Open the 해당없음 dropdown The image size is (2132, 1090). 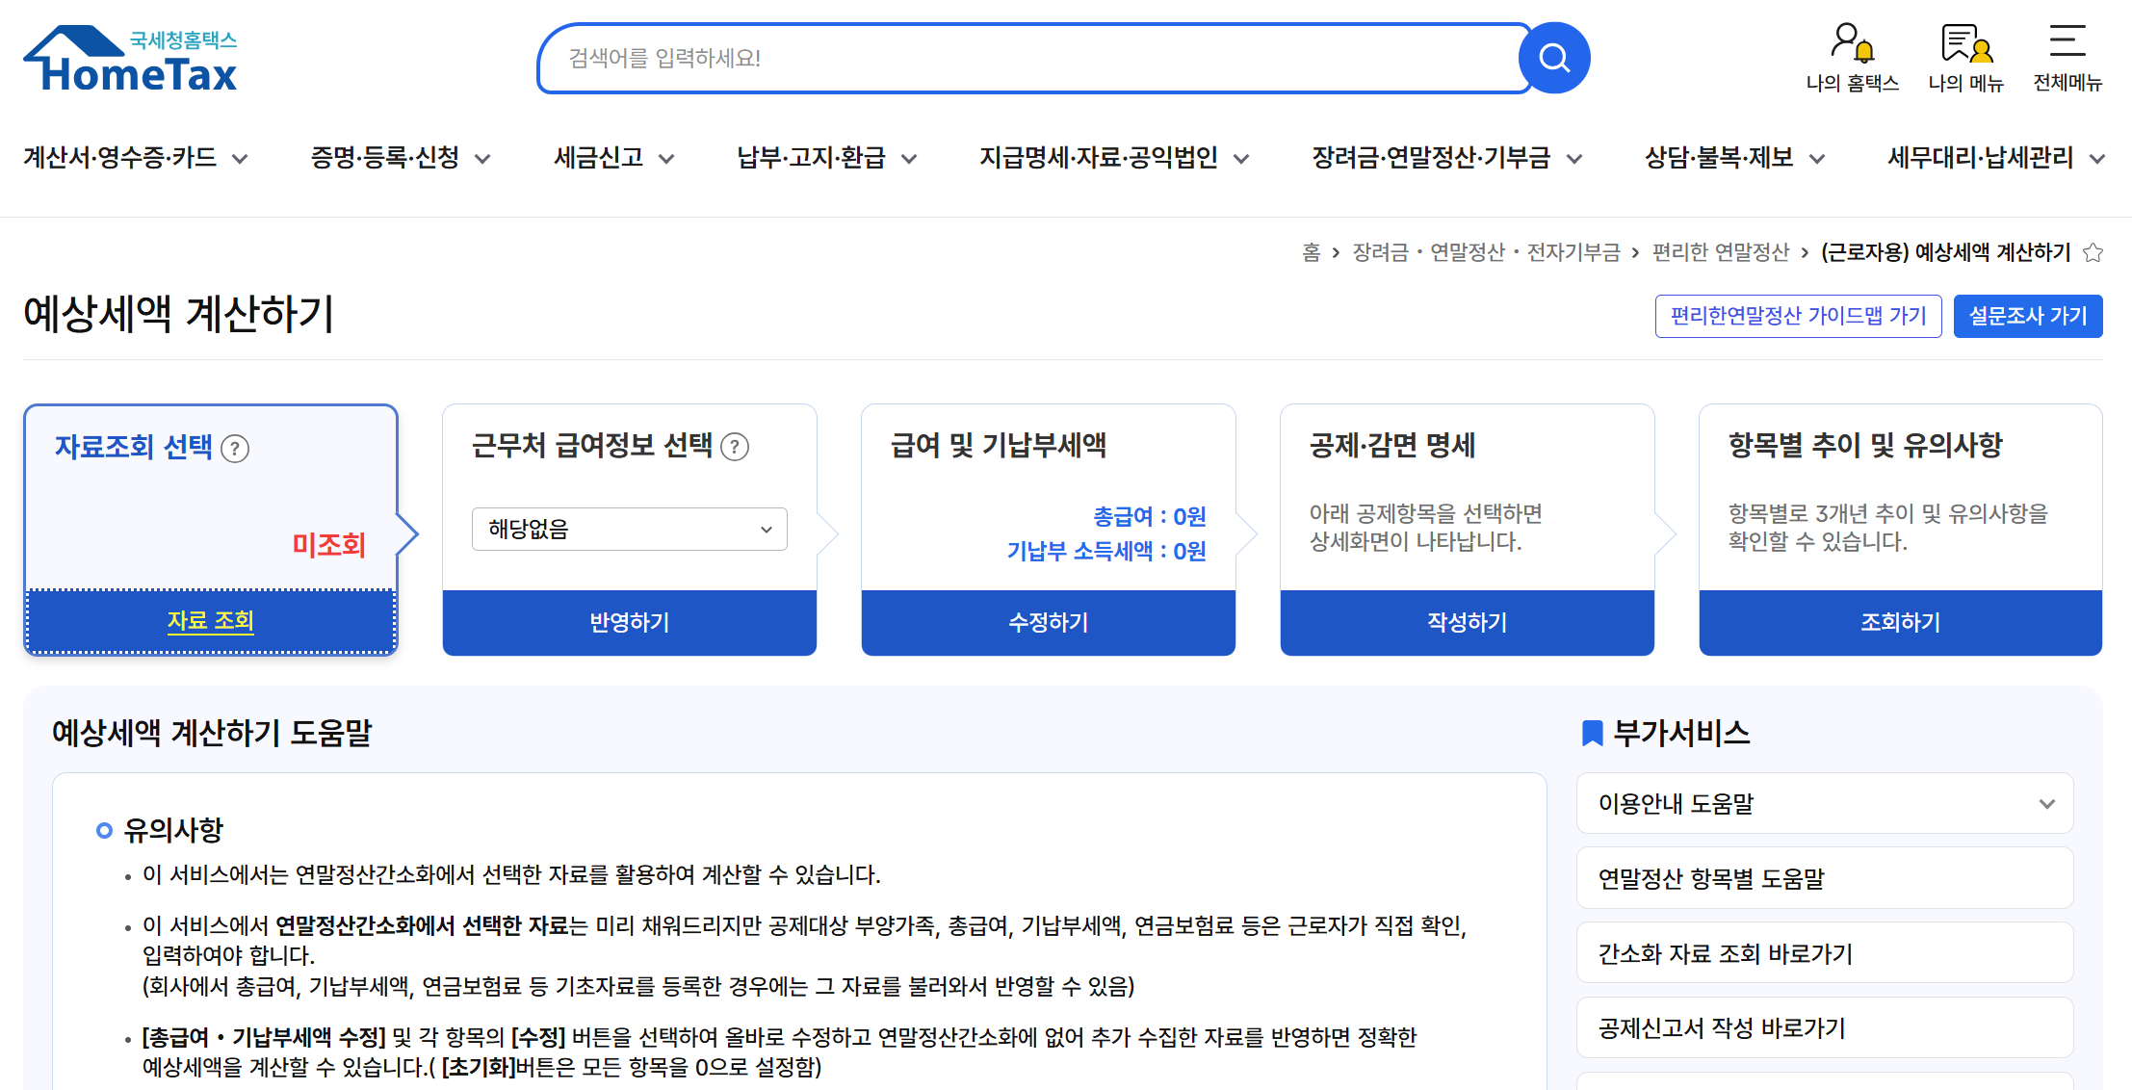pyautogui.click(x=628, y=529)
